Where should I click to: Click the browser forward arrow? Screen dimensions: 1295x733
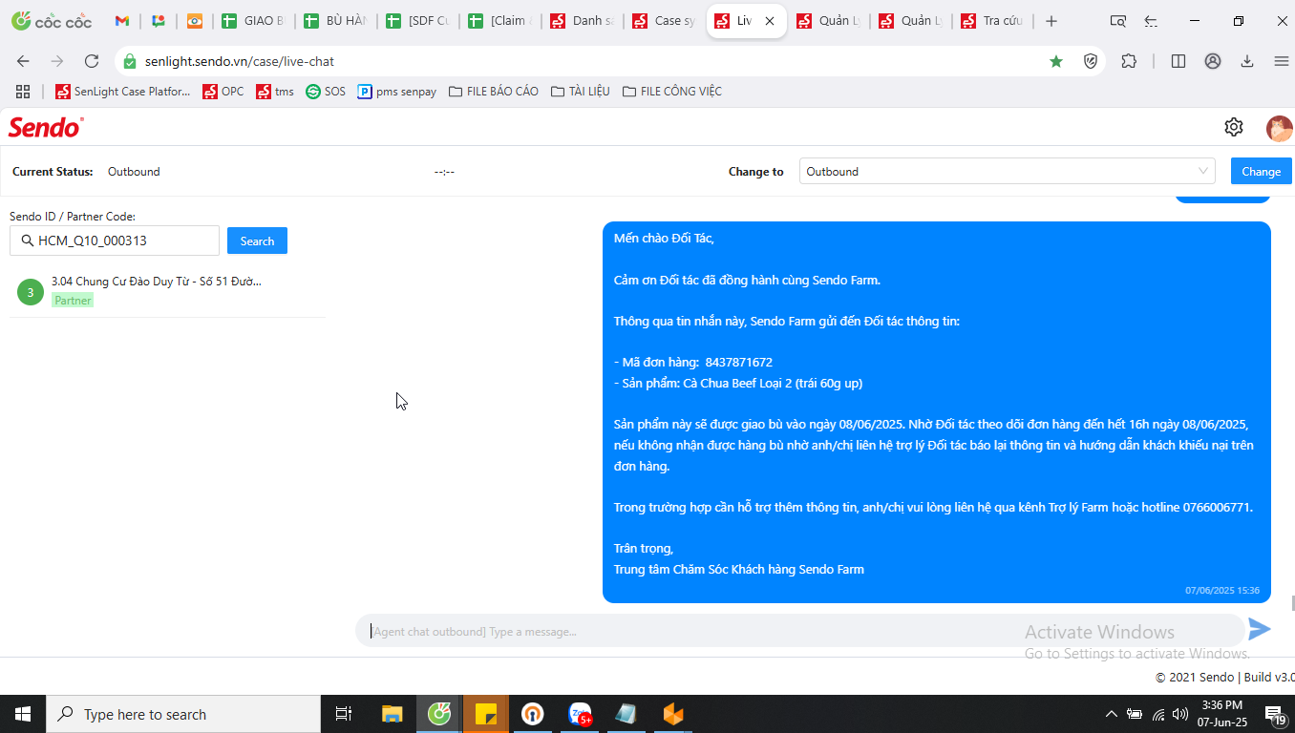(57, 61)
